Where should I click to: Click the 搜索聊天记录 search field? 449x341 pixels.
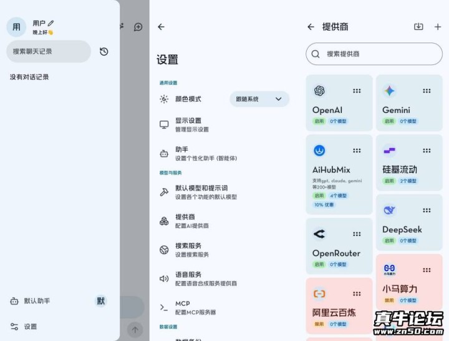click(49, 52)
